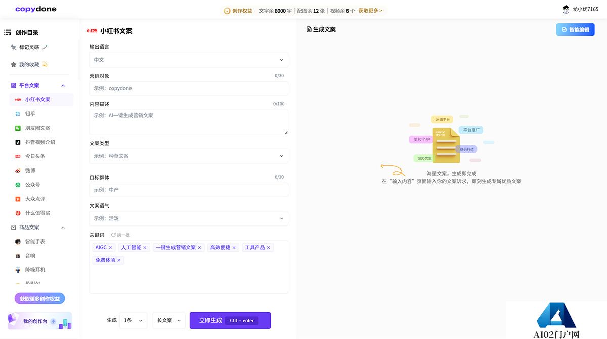Image resolution: width=607 pixels, height=339 pixels.
Task: Click the 降噪耳机 product icon
Action: [18, 269]
